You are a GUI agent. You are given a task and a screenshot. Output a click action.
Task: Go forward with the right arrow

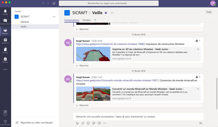[48, 3]
